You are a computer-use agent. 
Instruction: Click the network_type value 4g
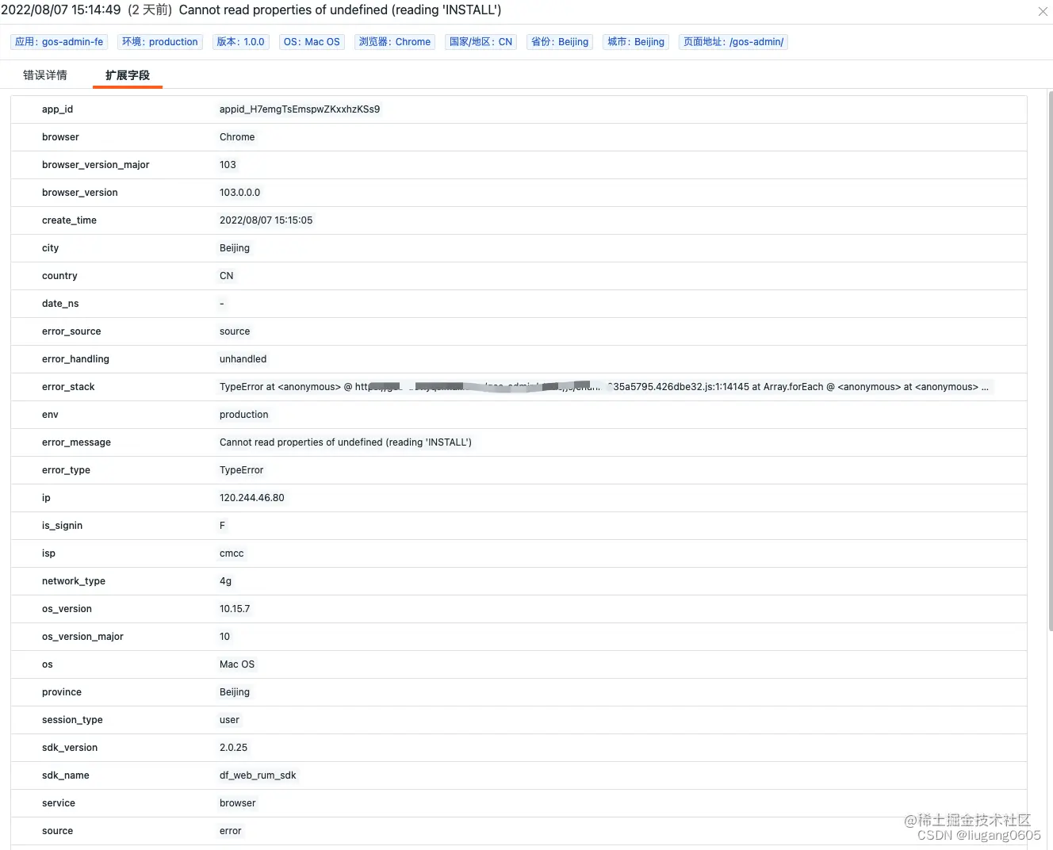[226, 581]
